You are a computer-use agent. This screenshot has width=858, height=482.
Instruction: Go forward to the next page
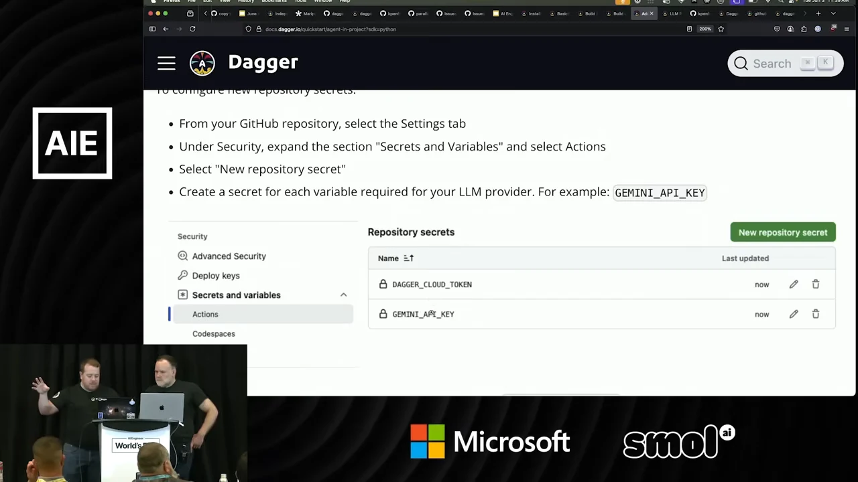pyautogui.click(x=179, y=29)
